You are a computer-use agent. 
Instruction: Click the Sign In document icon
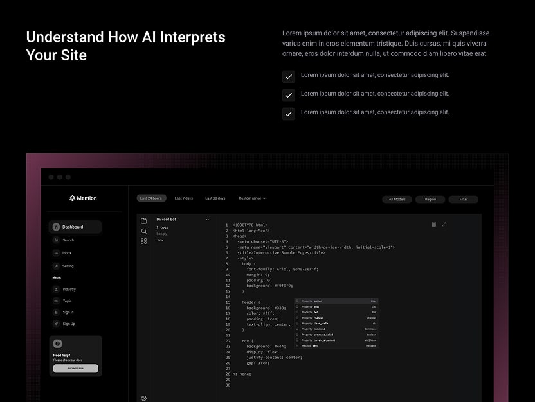point(56,312)
